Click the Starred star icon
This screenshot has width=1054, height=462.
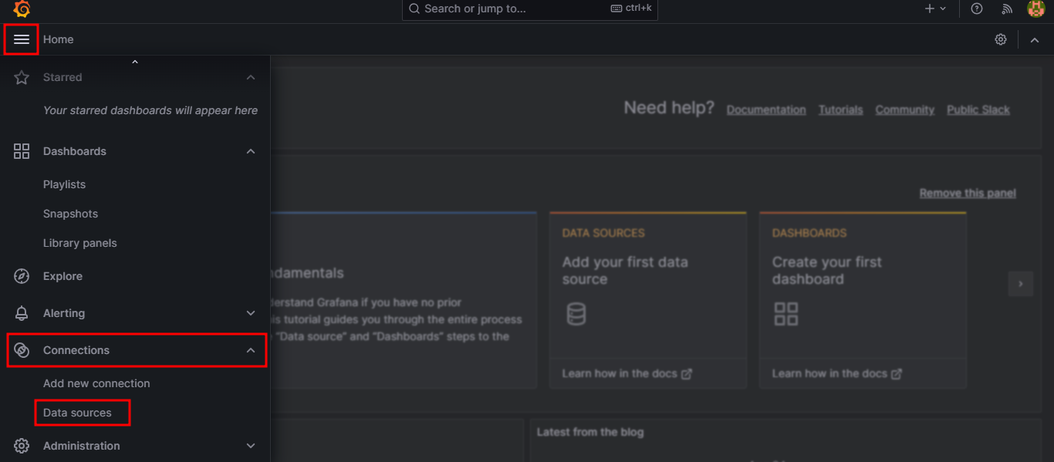[x=21, y=77]
